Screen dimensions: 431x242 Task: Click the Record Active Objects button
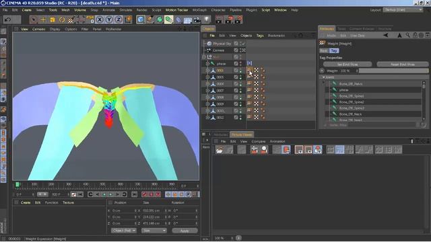(145, 194)
